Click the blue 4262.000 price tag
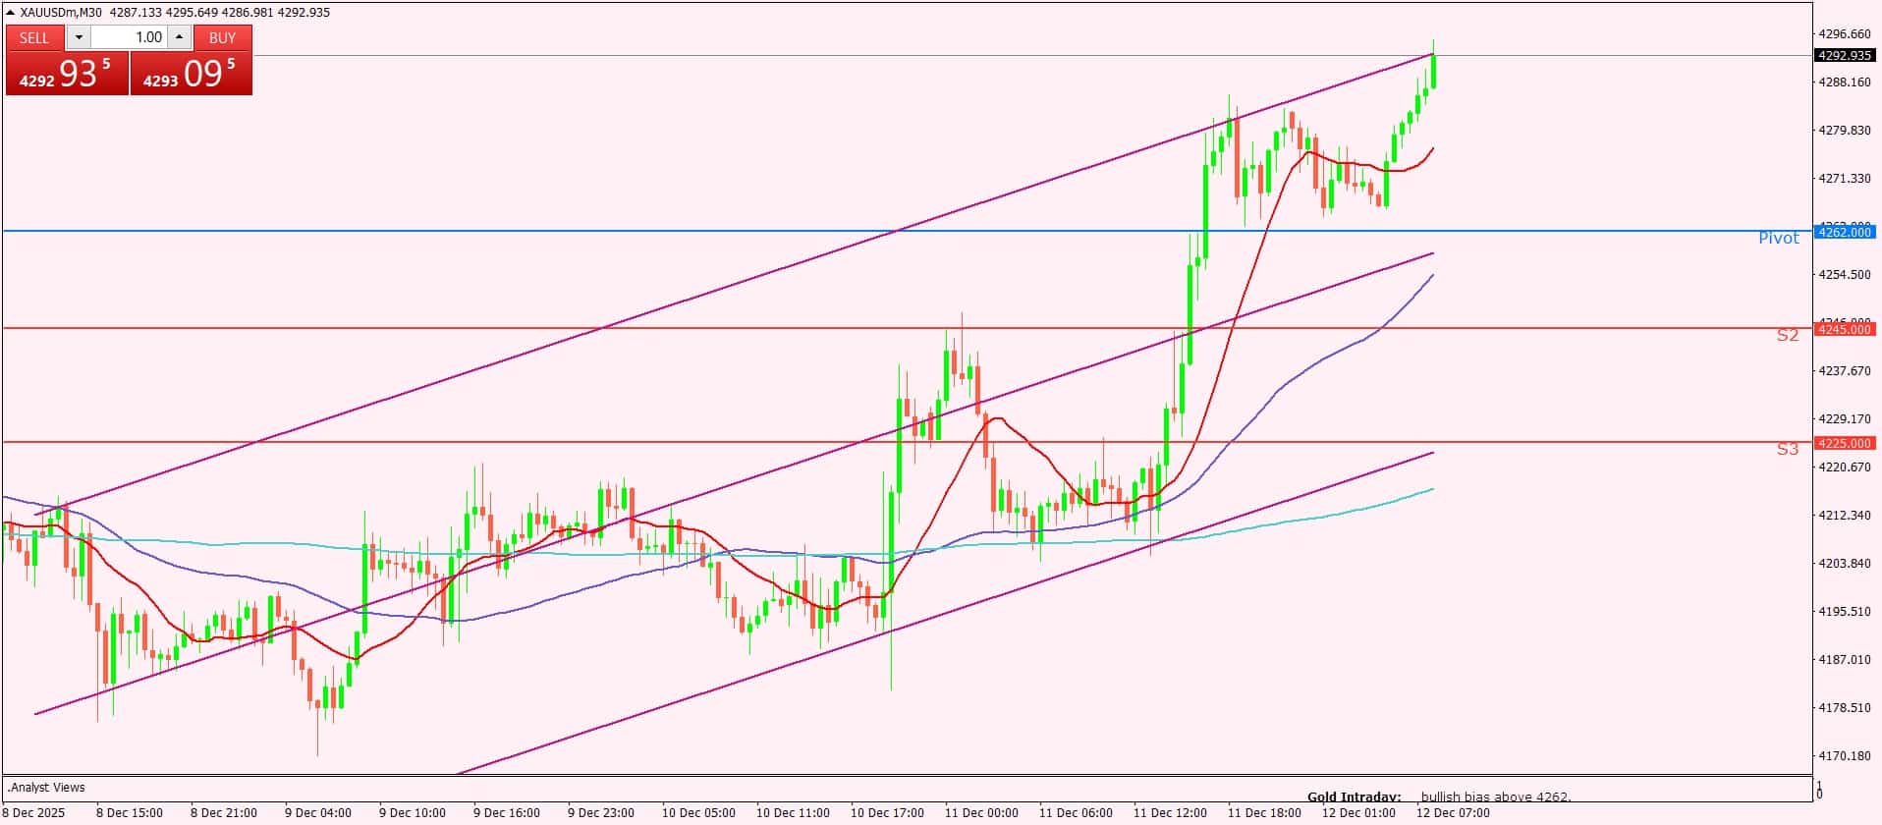 click(1846, 232)
